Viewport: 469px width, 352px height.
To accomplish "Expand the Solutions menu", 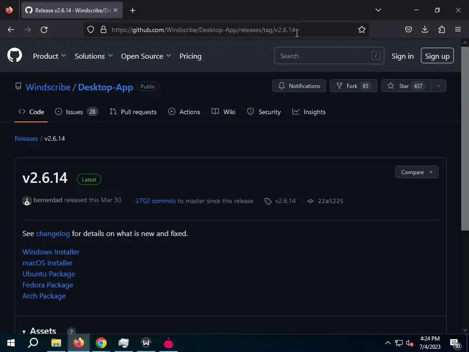I will click(93, 56).
